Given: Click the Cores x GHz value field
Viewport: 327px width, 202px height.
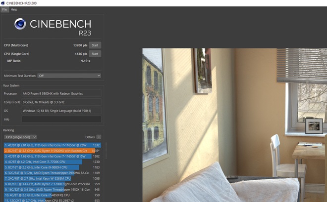Looking at the screenshot, I should point(61,102).
